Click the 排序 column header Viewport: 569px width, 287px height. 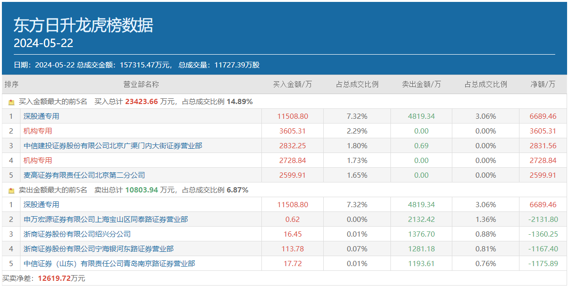pos(11,85)
